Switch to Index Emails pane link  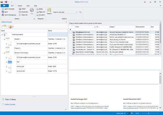tap(10, 105)
